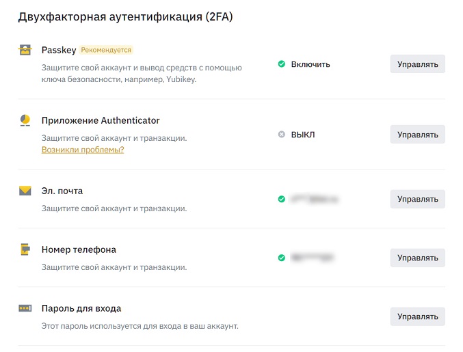The height and width of the screenshot is (352, 463).
Task: Click the green checkmark in the email row
Action: [281, 200]
